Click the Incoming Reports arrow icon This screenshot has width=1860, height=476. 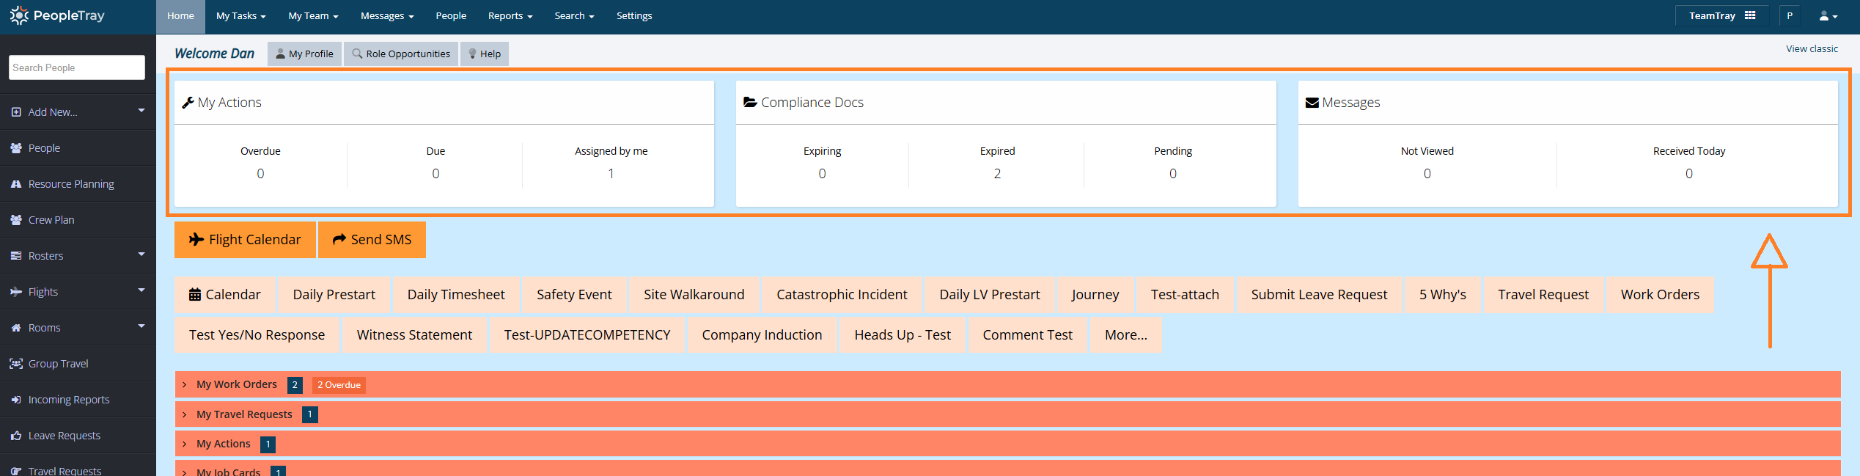pyautogui.click(x=16, y=400)
